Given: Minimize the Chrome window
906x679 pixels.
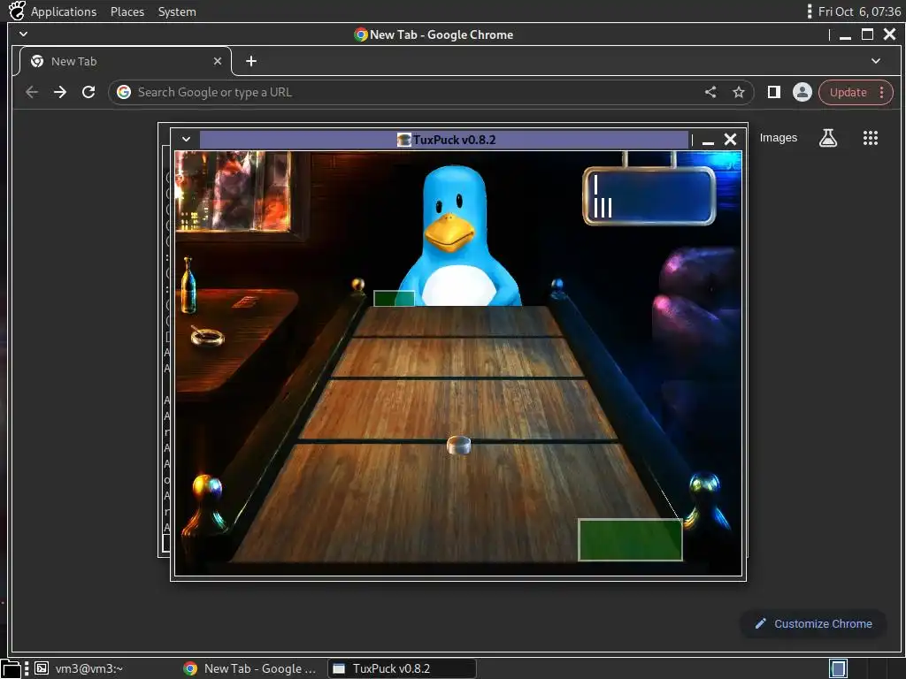Looking at the screenshot, I should pos(845,35).
